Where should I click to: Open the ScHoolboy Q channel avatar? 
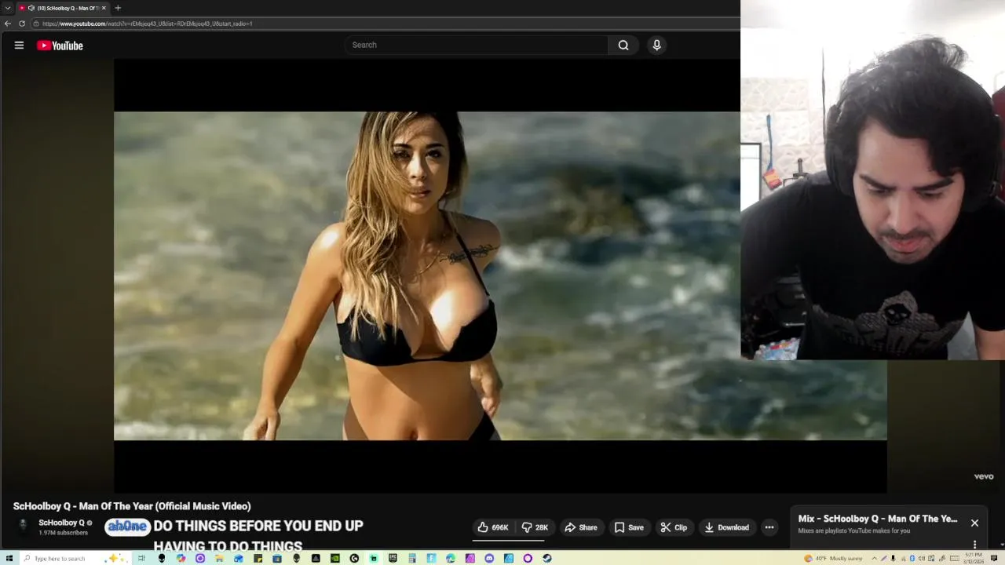[23, 525]
